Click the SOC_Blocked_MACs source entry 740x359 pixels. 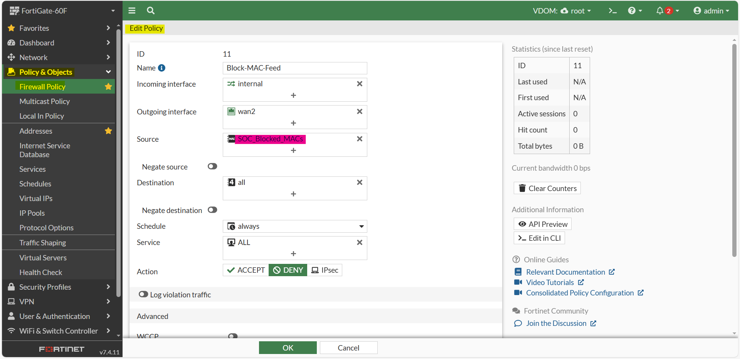[270, 139]
